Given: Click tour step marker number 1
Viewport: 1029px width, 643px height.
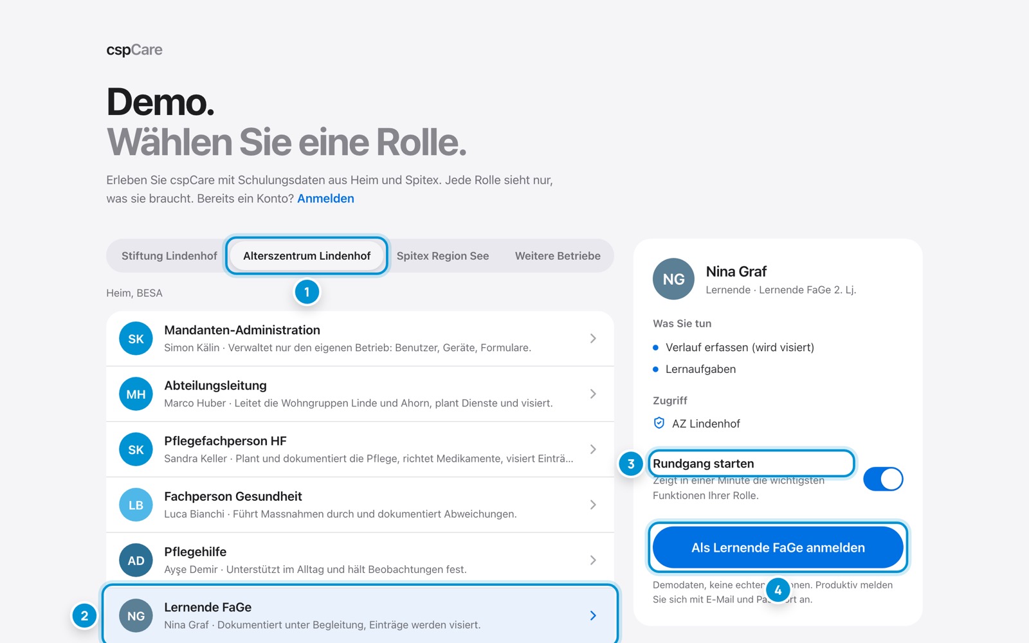Looking at the screenshot, I should [x=307, y=292].
